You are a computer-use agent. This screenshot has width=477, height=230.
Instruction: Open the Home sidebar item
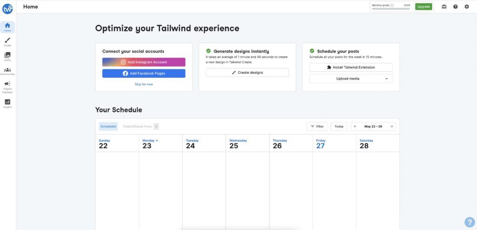coord(7,27)
